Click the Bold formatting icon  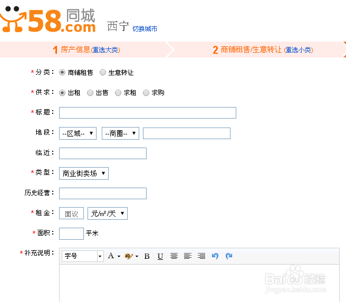pyautogui.click(x=147, y=256)
